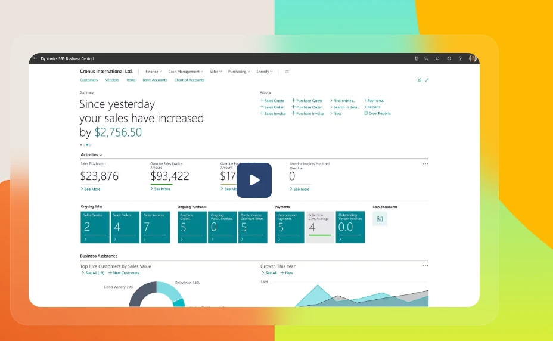Open the Find entries action
This screenshot has height=341, width=553.
coord(343,101)
